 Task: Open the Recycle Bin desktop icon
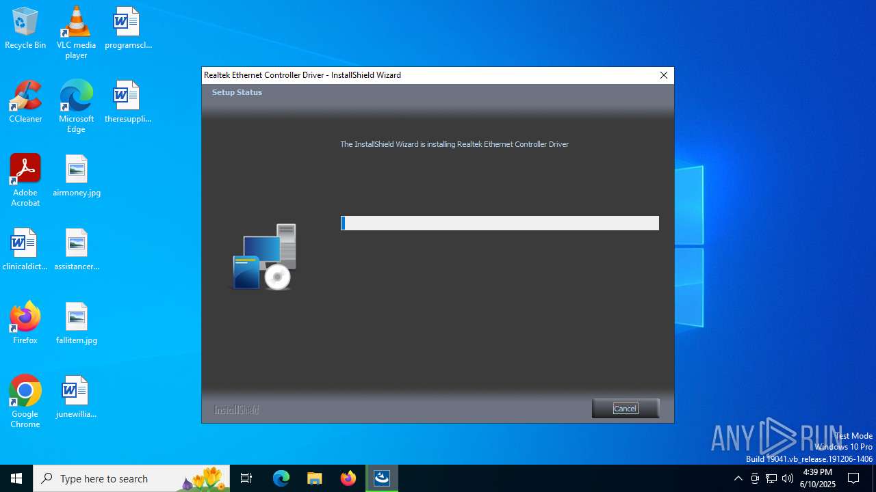click(25, 29)
